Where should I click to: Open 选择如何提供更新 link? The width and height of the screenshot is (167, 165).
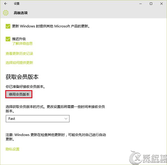tap(19, 63)
